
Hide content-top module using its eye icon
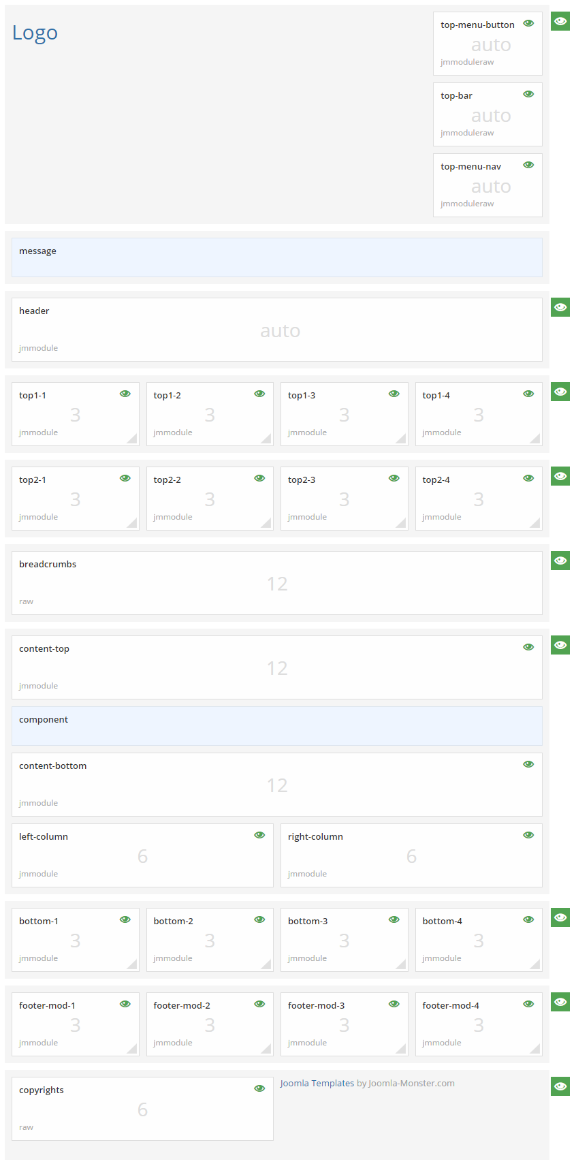click(x=528, y=647)
